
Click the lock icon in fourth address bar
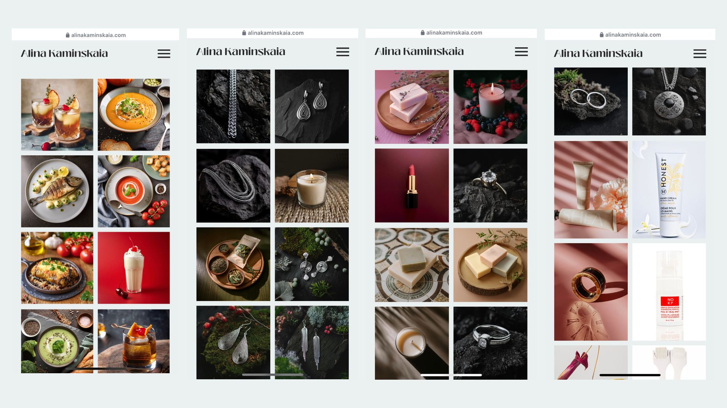(x=602, y=34)
